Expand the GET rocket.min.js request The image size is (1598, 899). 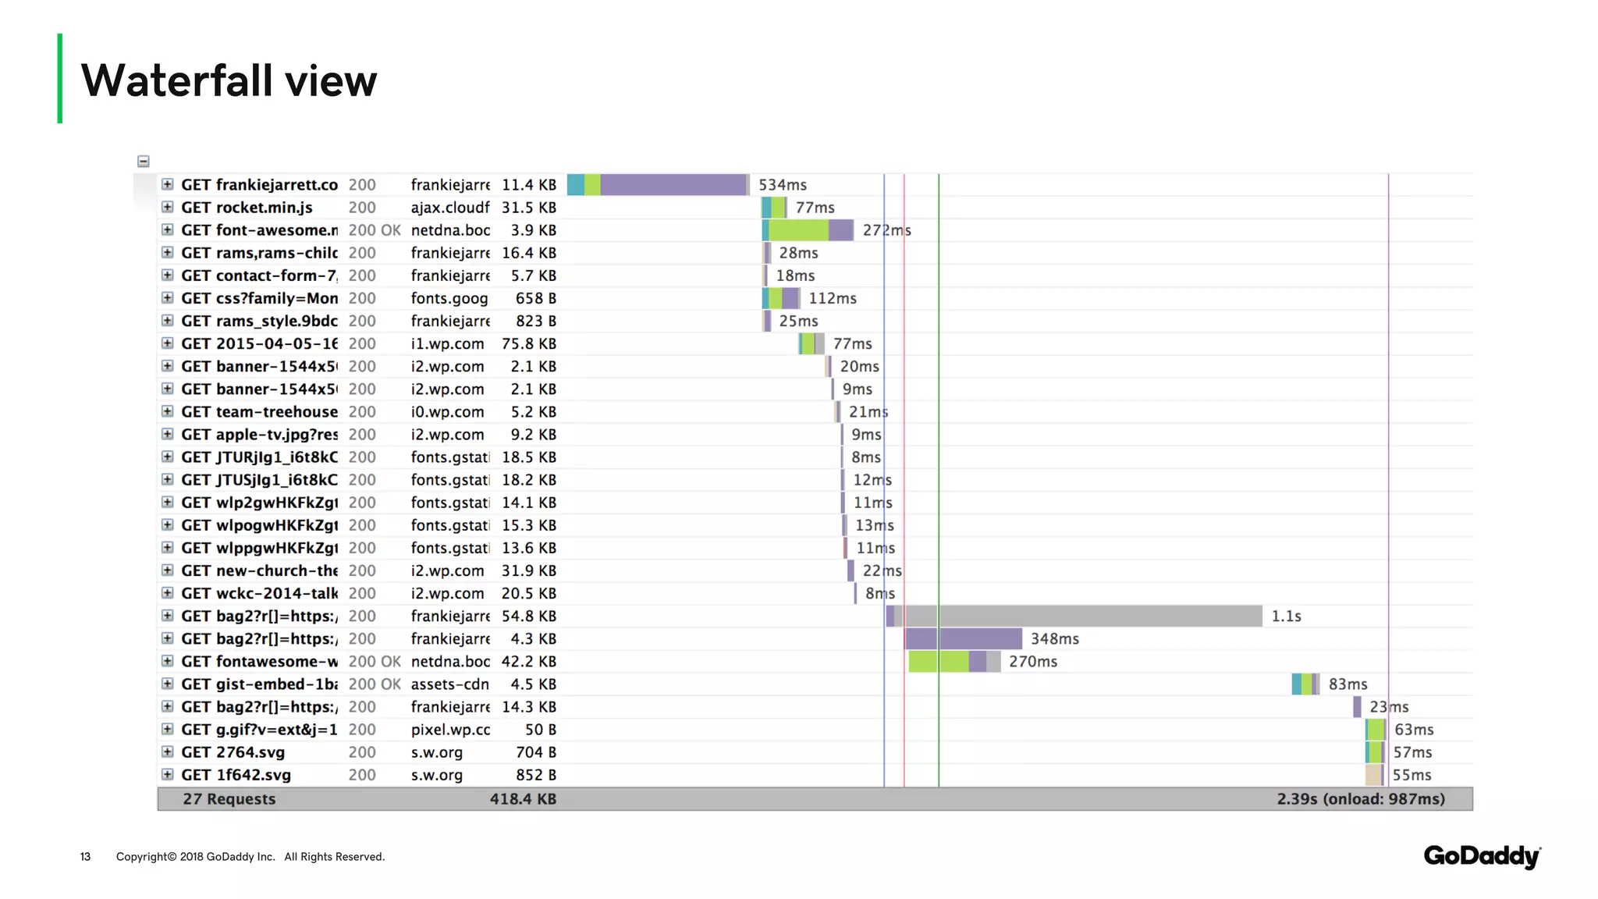[167, 207]
